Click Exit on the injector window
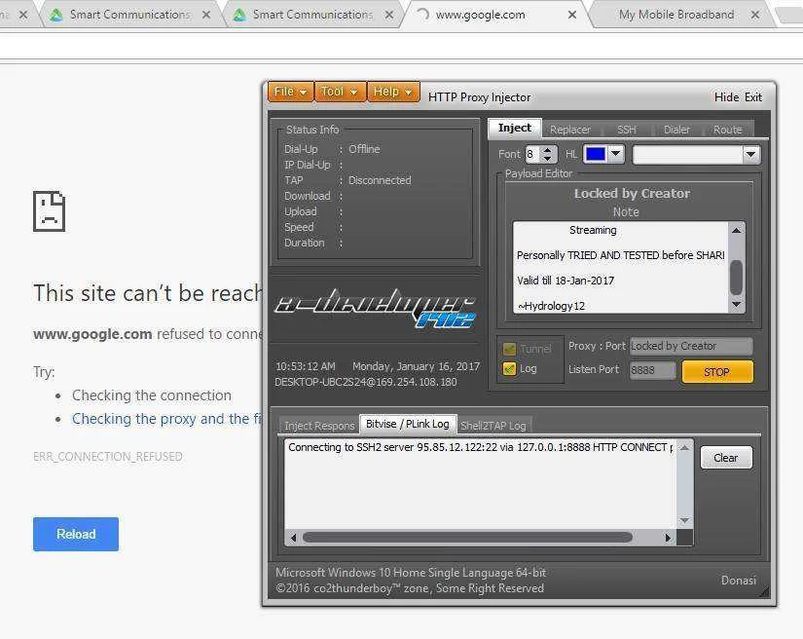The width and height of the screenshot is (803, 639). pos(752,97)
